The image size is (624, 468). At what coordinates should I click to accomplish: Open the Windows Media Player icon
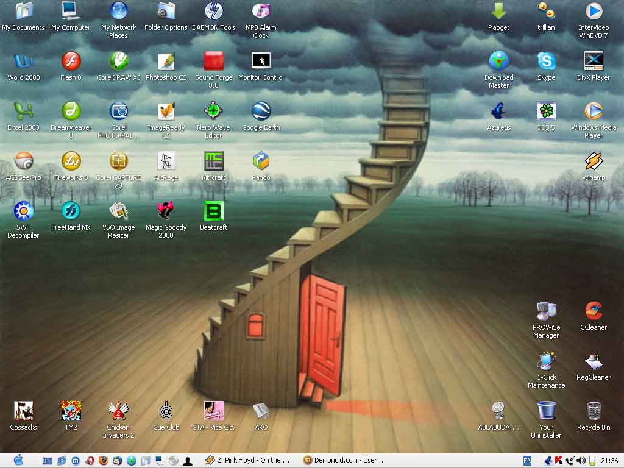(594, 111)
